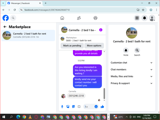Open the Facebook menu grid icon

click(137, 18)
